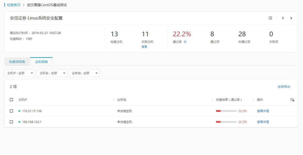Select the 主机视角 tab
Screen dimensions: 303x155
pos(41,62)
